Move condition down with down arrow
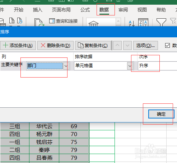 (127, 46)
